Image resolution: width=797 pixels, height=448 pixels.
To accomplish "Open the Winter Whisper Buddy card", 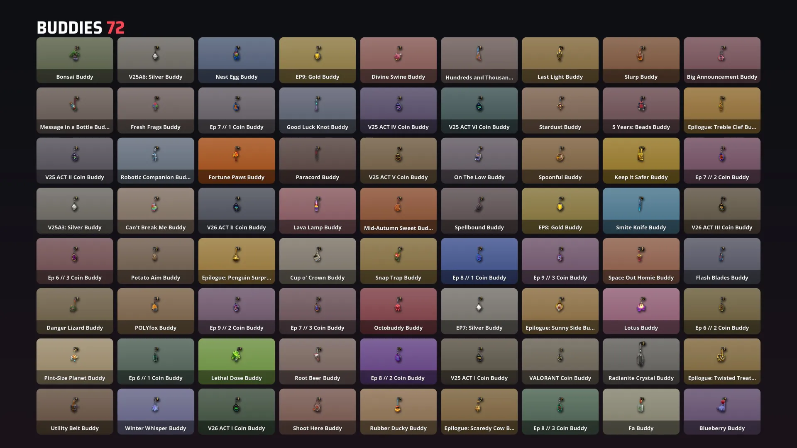I will pos(156,411).
